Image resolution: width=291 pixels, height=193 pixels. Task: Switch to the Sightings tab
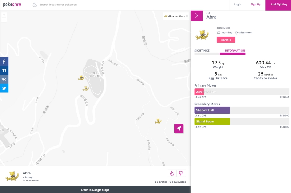click(202, 51)
